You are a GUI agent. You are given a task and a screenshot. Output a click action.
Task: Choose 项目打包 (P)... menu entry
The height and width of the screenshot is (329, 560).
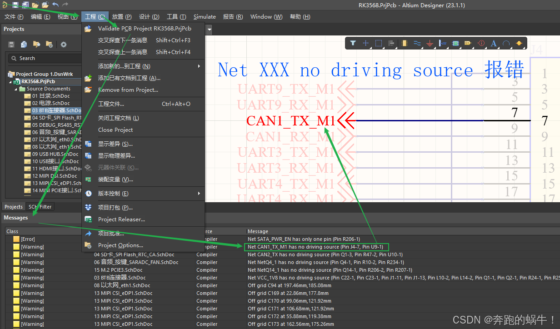pyautogui.click(x=143, y=208)
